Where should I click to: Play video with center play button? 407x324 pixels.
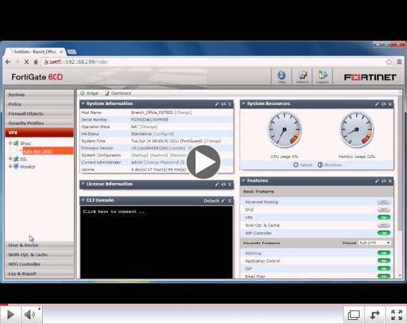point(203,162)
